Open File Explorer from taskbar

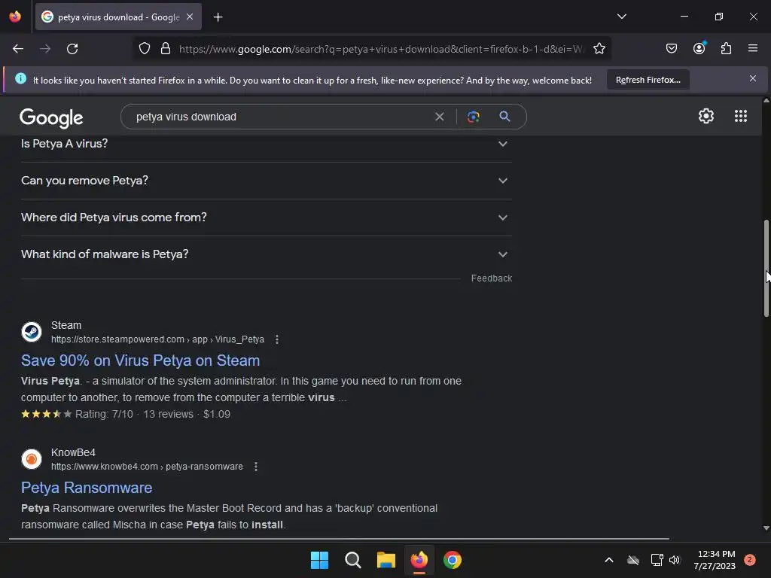(386, 560)
